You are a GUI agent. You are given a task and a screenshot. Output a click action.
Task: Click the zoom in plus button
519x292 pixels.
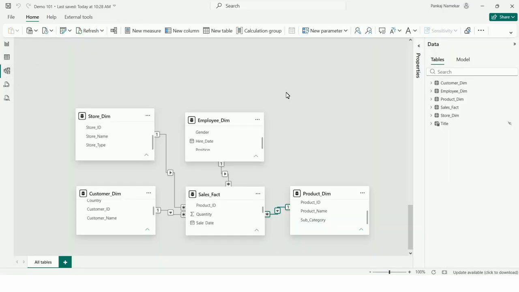click(x=409, y=272)
